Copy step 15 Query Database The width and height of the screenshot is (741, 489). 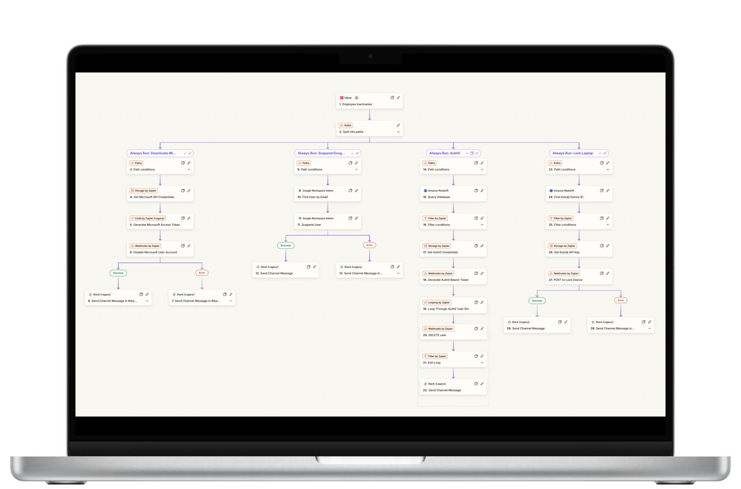point(476,190)
